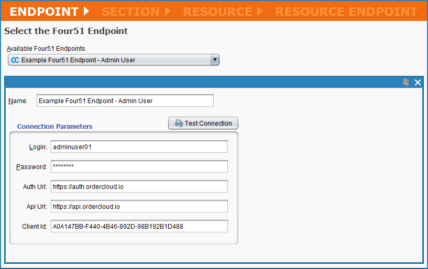Viewport: 428px width, 269px height.
Task: Open the RESOURCE ENDPOINT wizard step
Action: [x=346, y=11]
